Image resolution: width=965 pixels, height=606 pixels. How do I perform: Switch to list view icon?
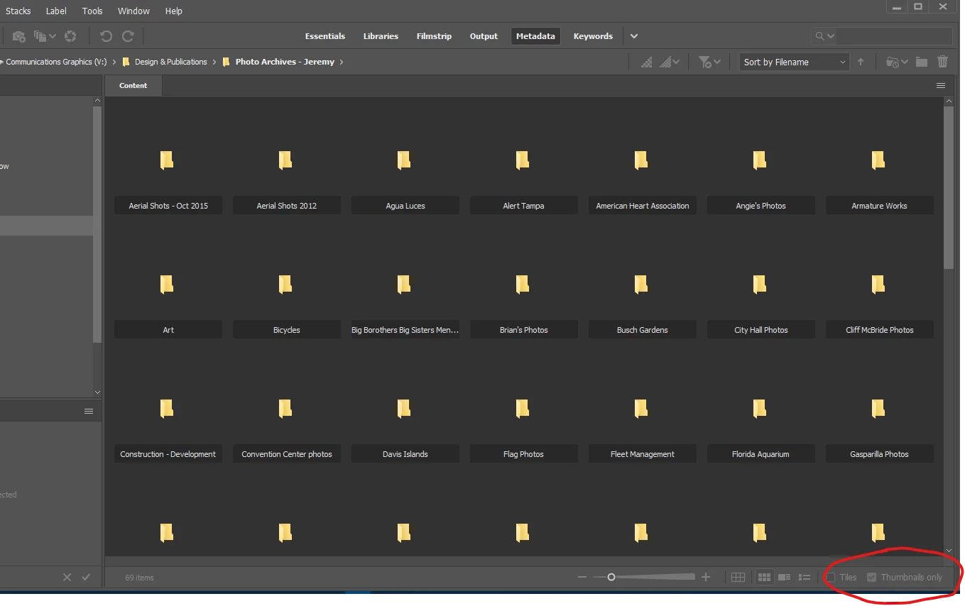(x=805, y=578)
